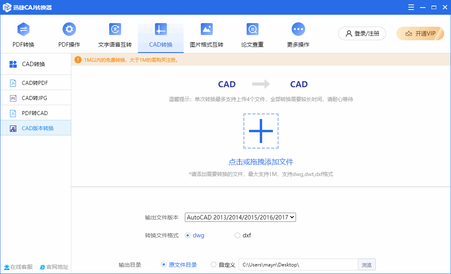Choose 原文件目录 as output directory
The height and width of the screenshot is (274, 451).
pos(164,264)
